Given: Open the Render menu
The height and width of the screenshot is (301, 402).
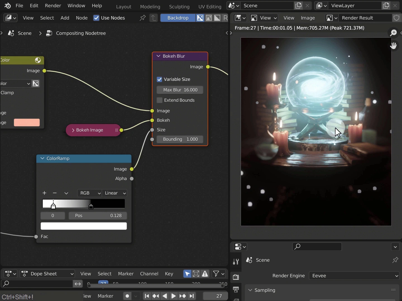Looking at the screenshot, I should coord(53,6).
